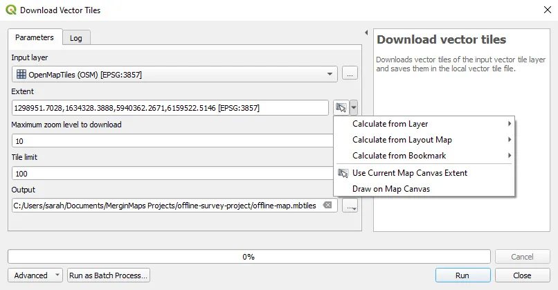Viewport: 558px width, 290px height.
Task: Click the Extent coordinates field
Action: tap(170, 107)
